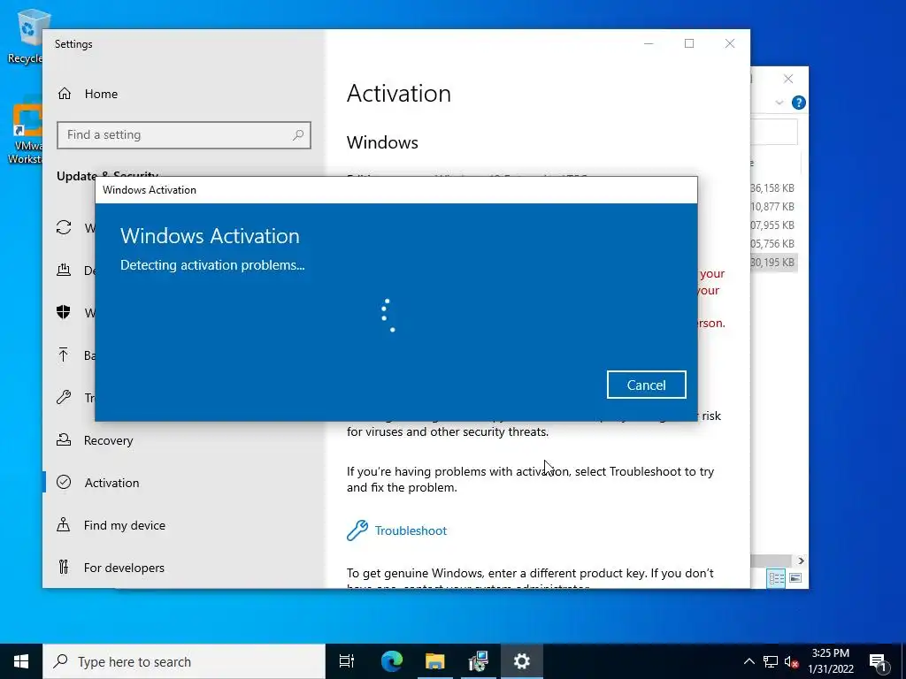Select Activation in the sidebar
This screenshot has width=906, height=679.
(x=111, y=483)
